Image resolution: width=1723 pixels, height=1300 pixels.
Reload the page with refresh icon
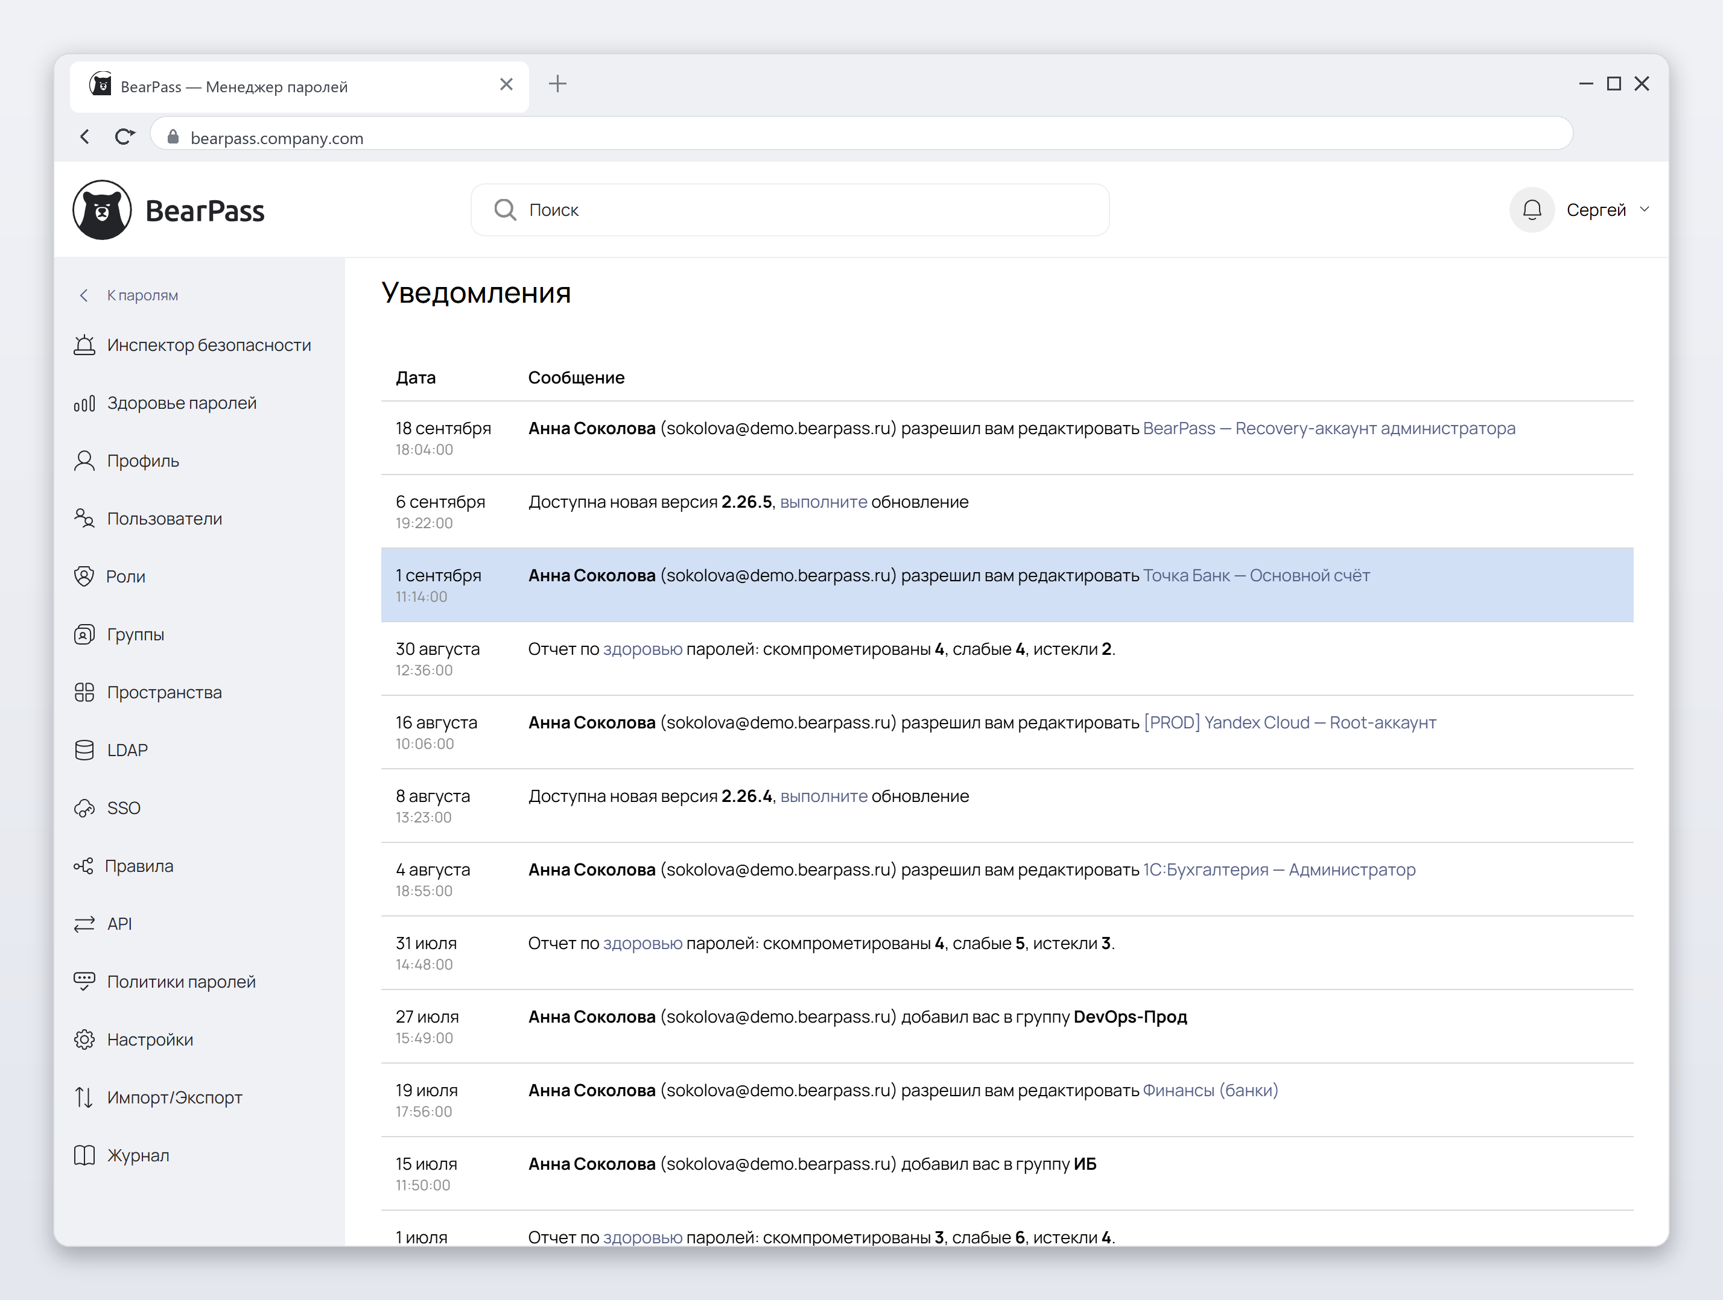pos(125,137)
